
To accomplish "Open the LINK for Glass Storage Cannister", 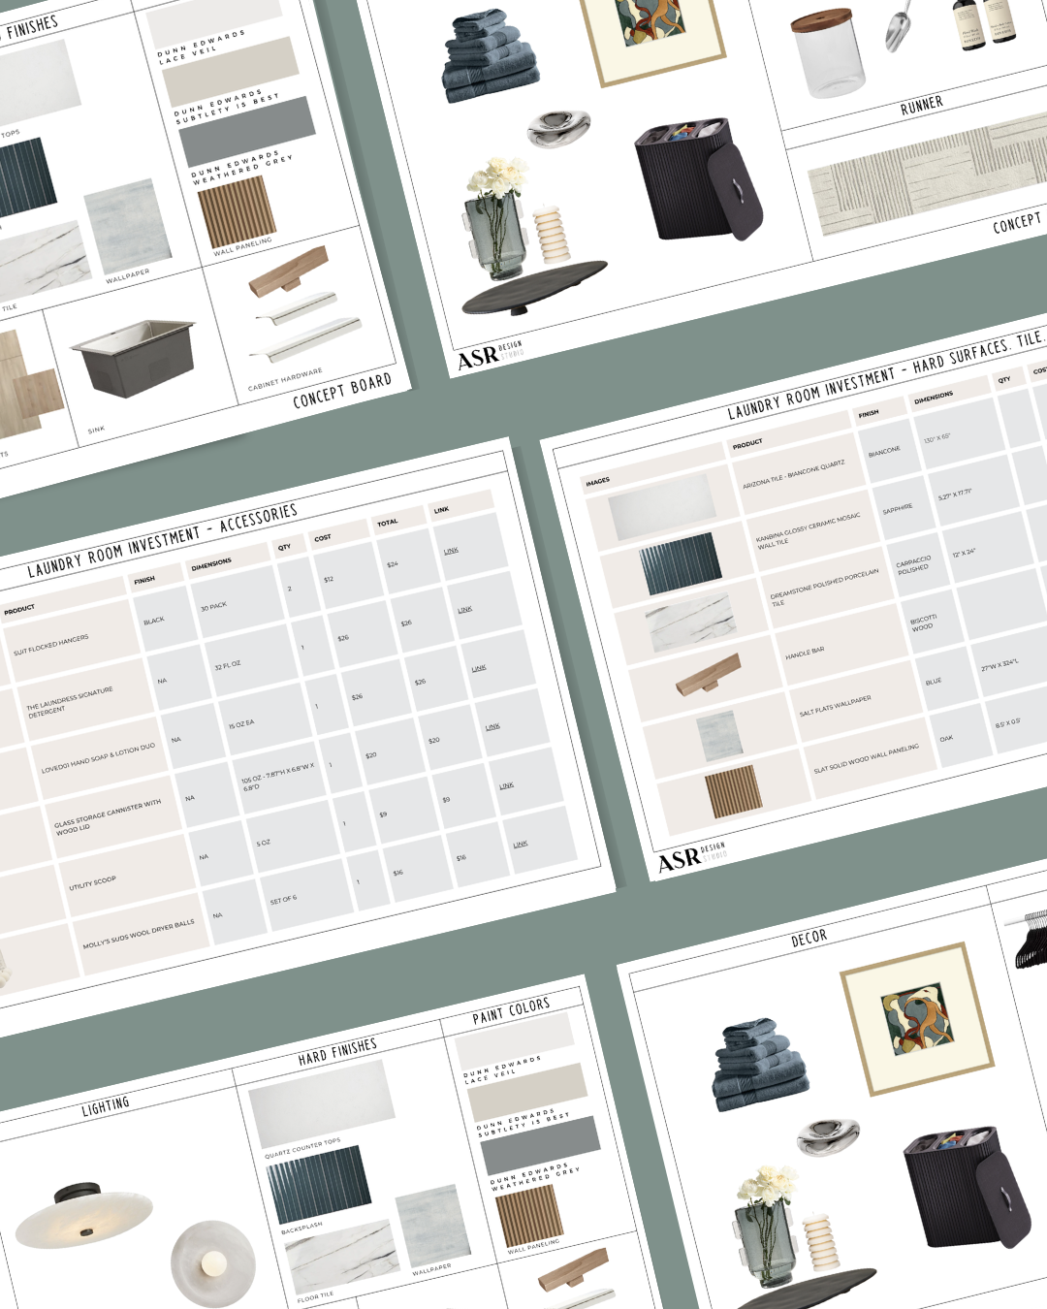I will click(492, 725).
